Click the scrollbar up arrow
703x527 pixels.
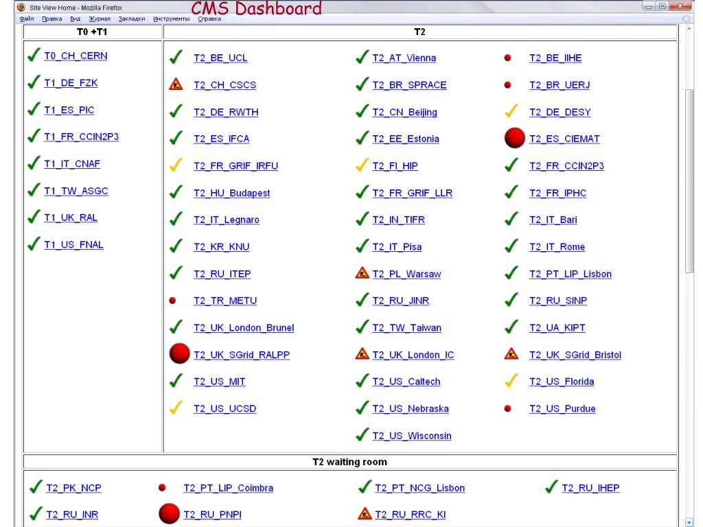[689, 29]
